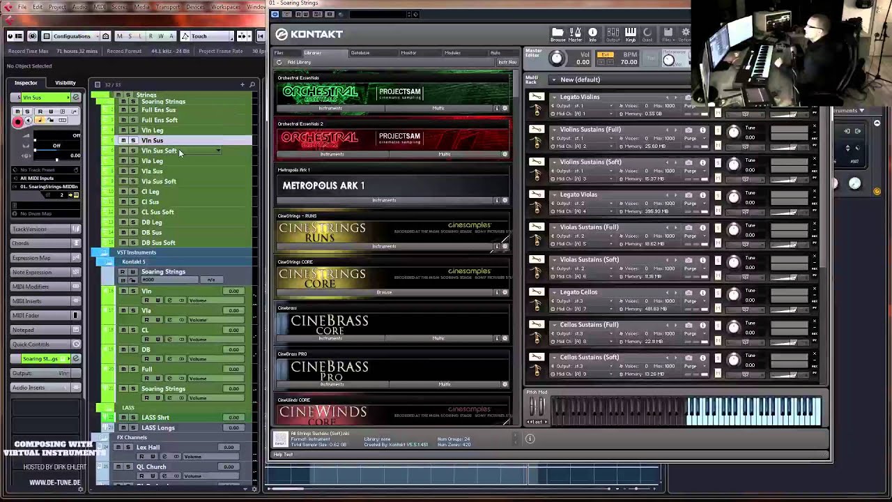This screenshot has height=502, width=892.
Task: Click the Kontakt on-screen keyboard blue keys
Action: pos(753,411)
